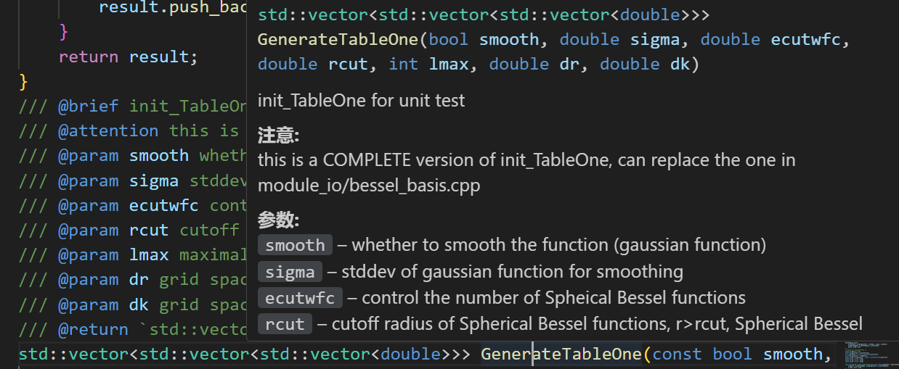
Task: Click the smooth parameter badge in tooltip
Action: tap(295, 245)
